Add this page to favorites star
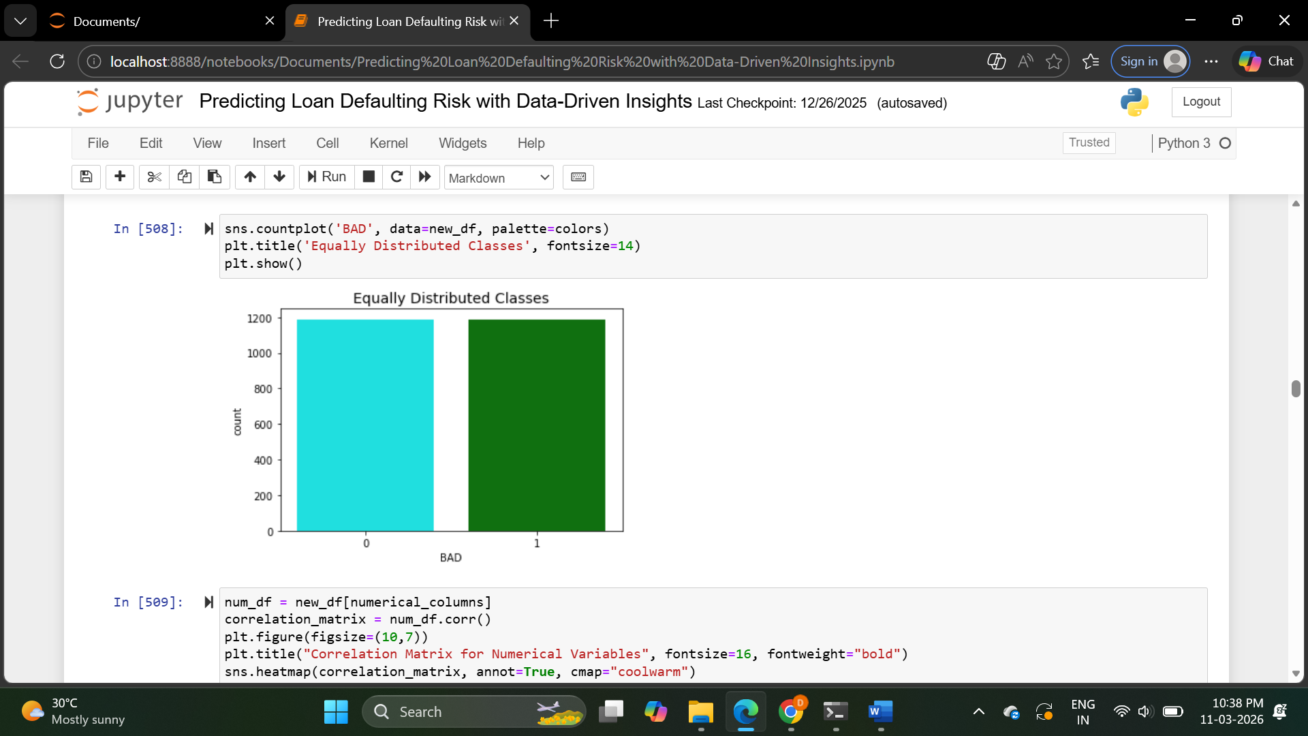1308x736 pixels. point(1054,61)
